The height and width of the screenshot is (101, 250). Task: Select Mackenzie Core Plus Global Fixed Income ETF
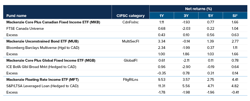(x=51, y=61)
